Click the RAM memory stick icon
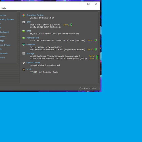Image resolution: width=142 pixels, height=142 pixels. click(24, 31)
